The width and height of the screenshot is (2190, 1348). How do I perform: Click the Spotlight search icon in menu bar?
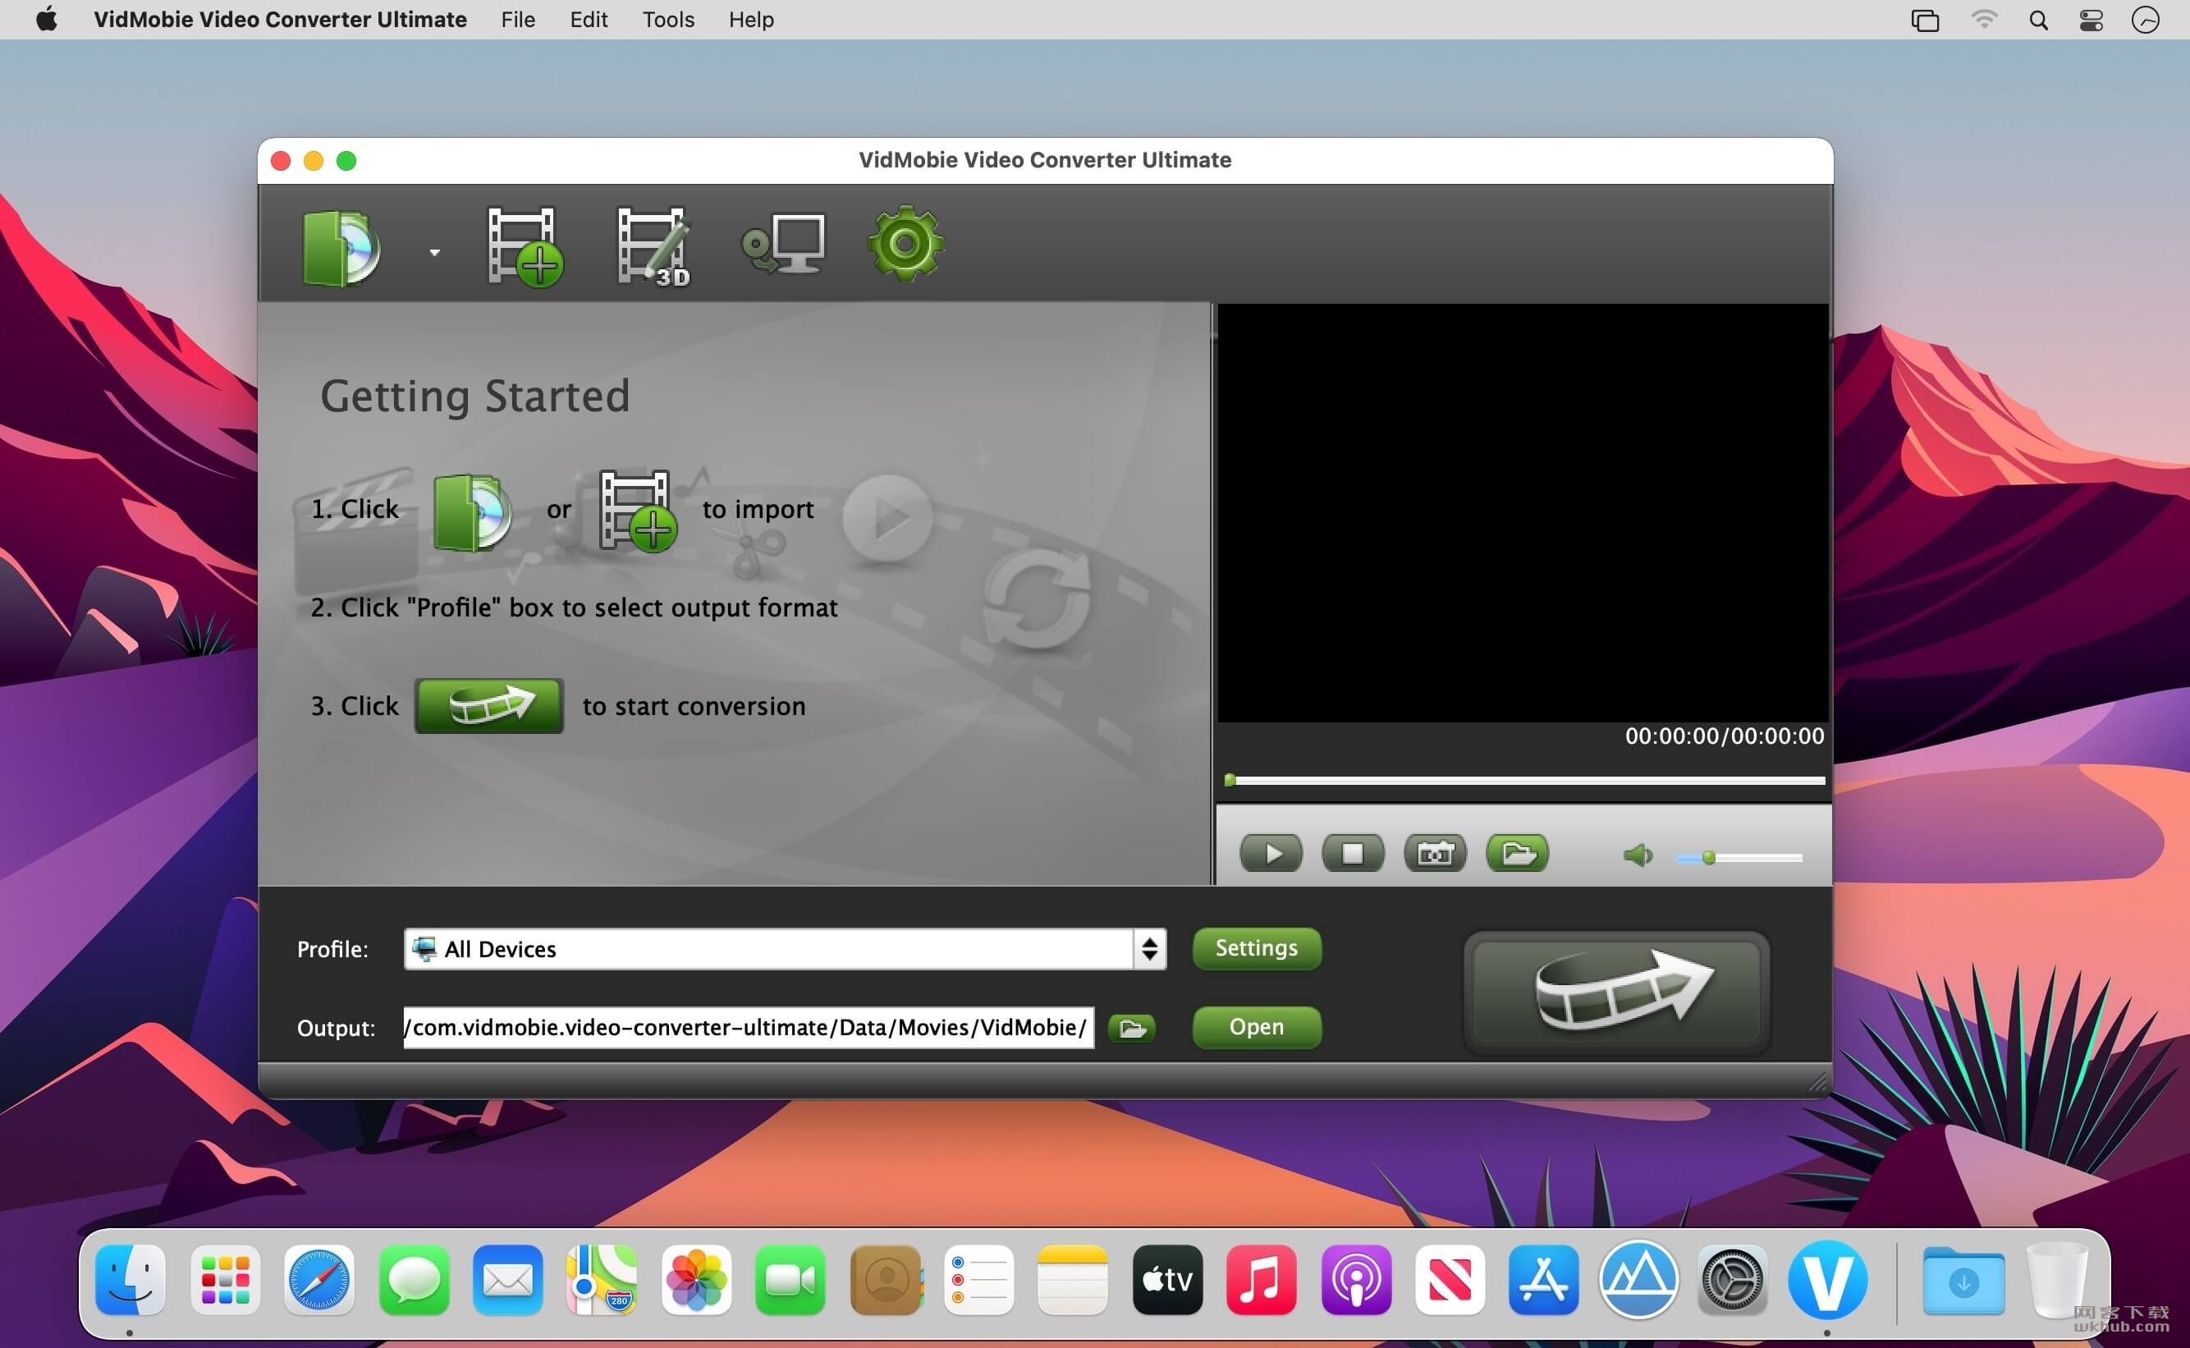[2037, 20]
